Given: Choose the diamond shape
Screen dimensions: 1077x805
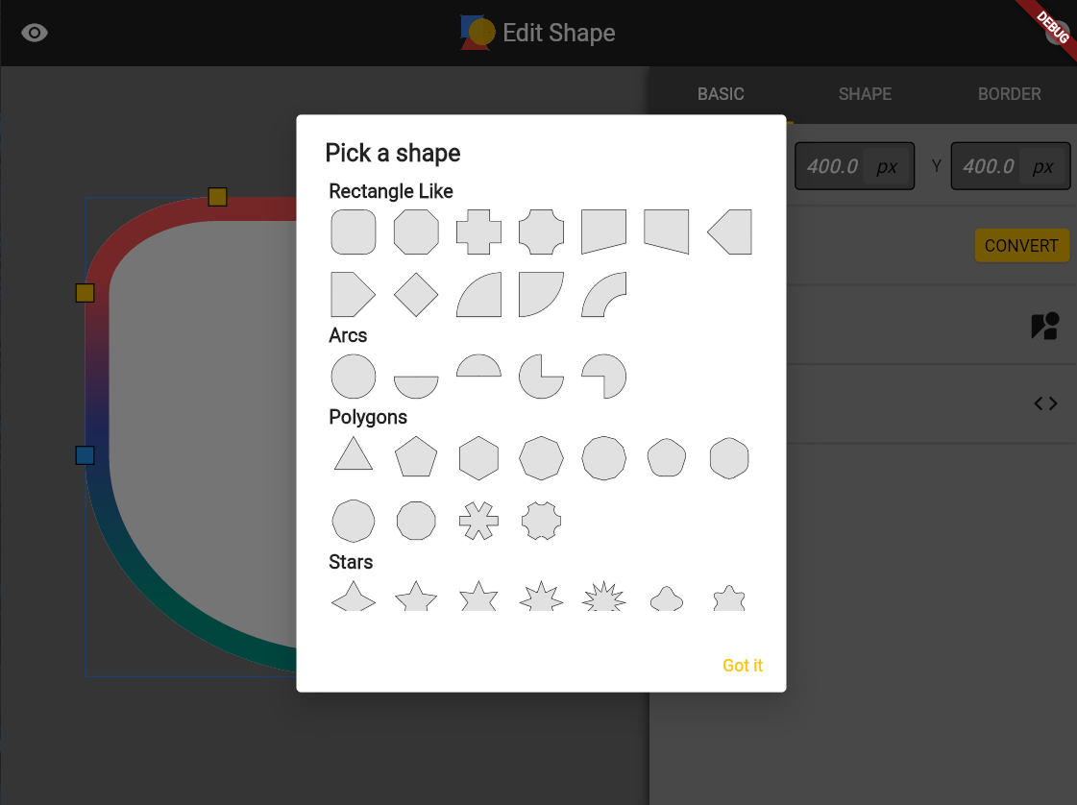Looking at the screenshot, I should pyautogui.click(x=416, y=295).
